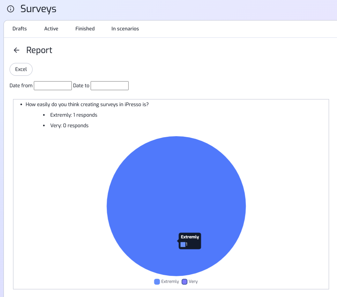This screenshot has width=337, height=297.
Task: Click the Extremly tooltip on the chart
Action: (190, 241)
